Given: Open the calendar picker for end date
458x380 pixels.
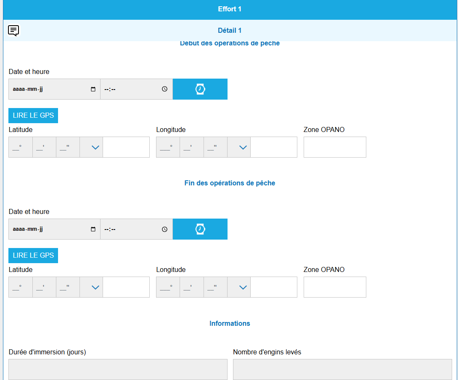Looking at the screenshot, I should (x=93, y=229).
